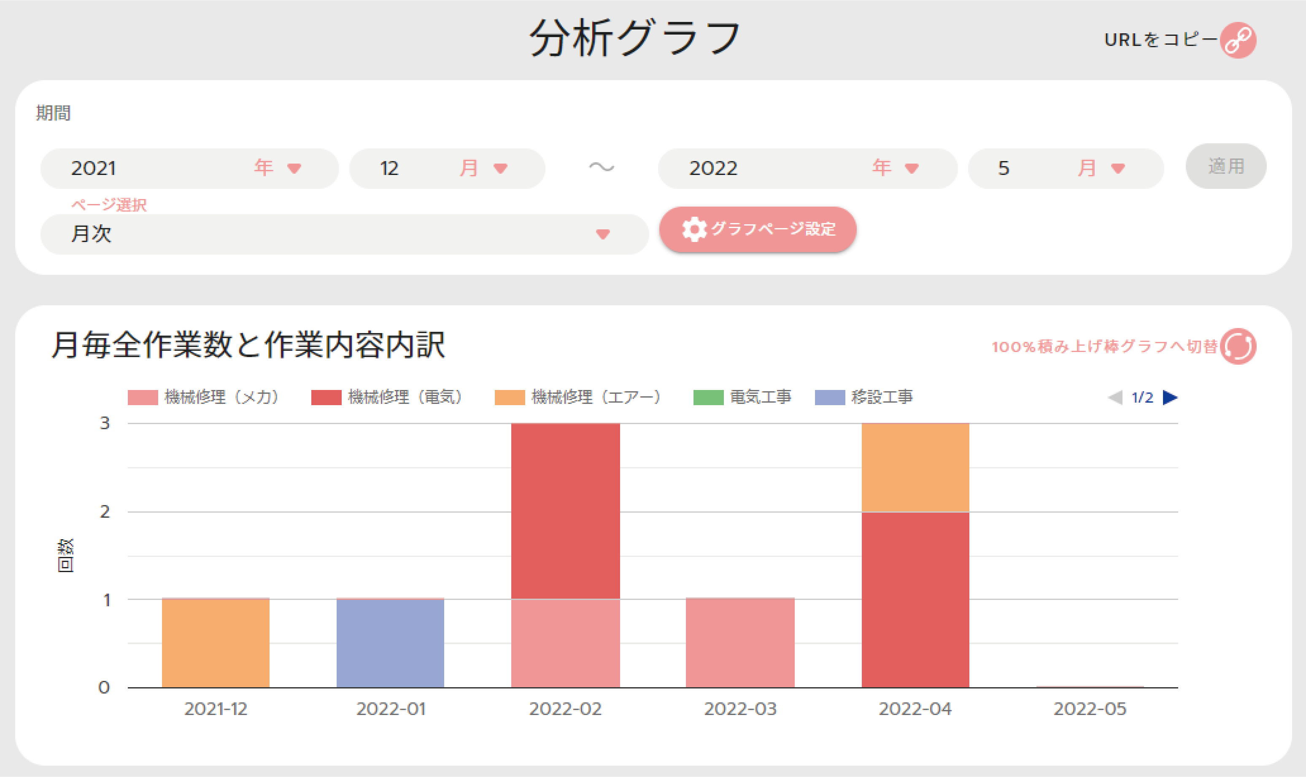The image size is (1306, 777).
Task: Toggle 移設工事 legend series
Action: pos(863,398)
